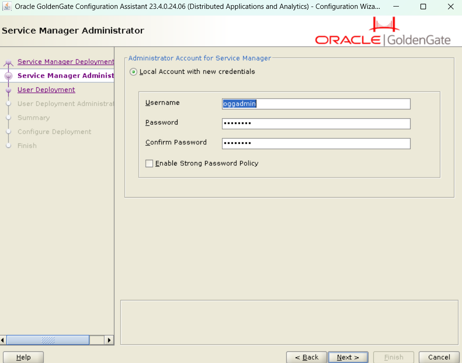Click the Username label text

point(163,102)
